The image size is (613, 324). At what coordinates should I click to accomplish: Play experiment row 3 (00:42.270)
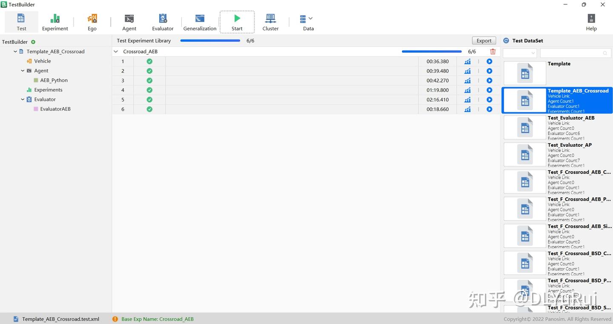[489, 80]
